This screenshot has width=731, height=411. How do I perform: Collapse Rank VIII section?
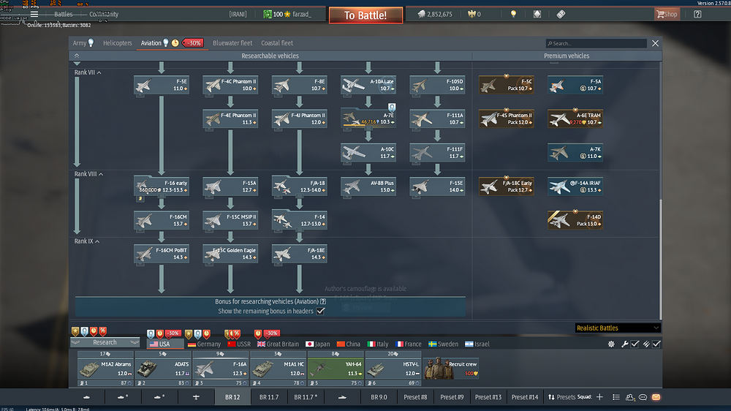click(x=88, y=173)
